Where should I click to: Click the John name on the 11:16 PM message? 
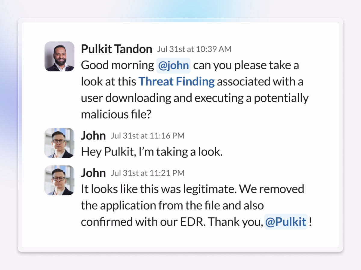pos(93,136)
